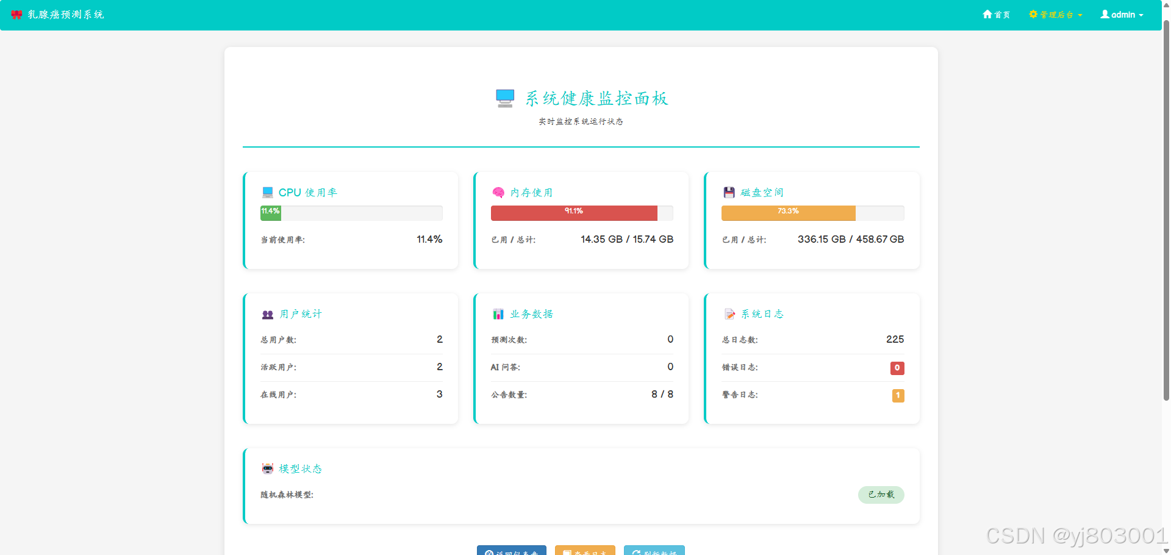Click the red 错误日志 badge showing 0
Viewport: 1171px width, 555px height.
point(897,368)
